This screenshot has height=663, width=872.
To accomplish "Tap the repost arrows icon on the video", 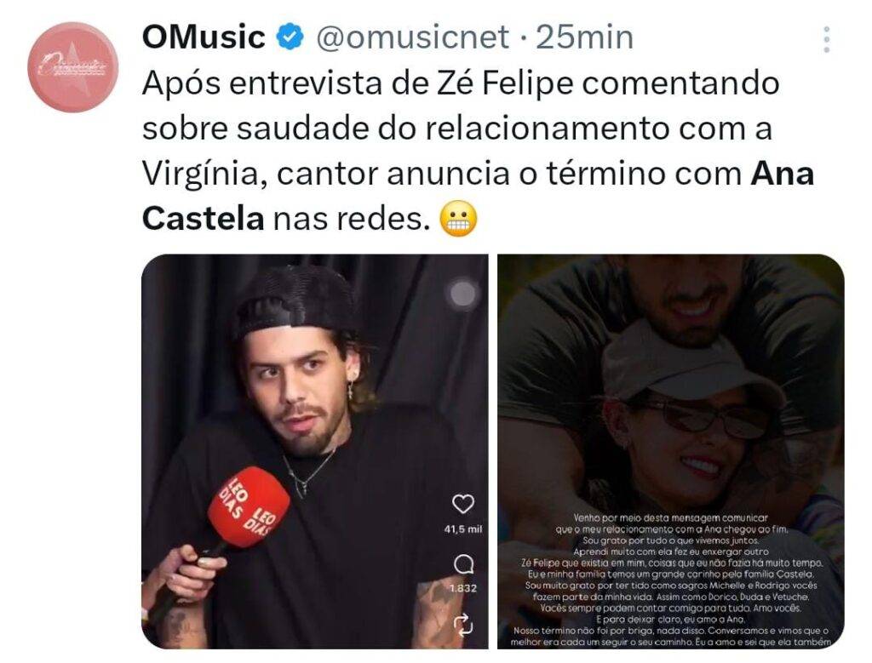I will tap(462, 624).
